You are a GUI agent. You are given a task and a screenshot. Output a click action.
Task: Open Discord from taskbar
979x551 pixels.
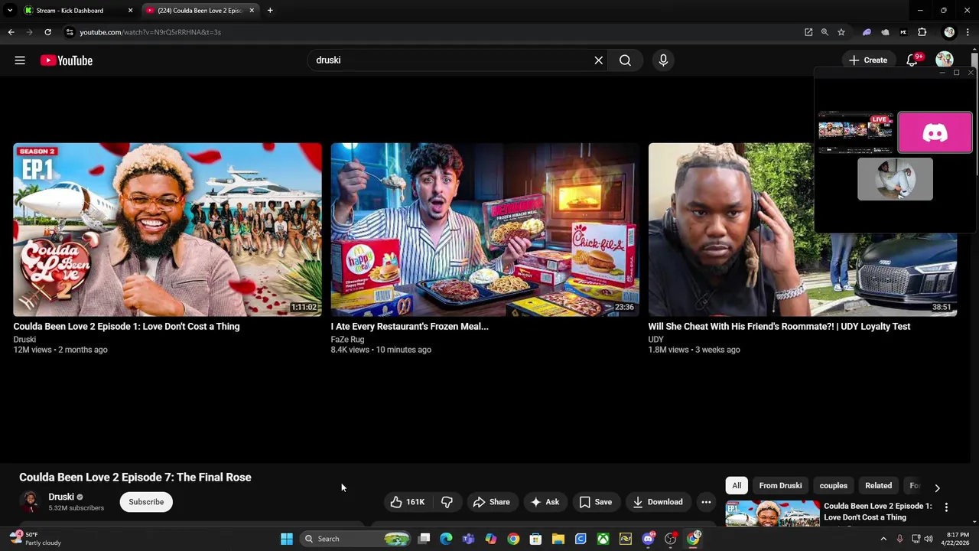click(649, 539)
